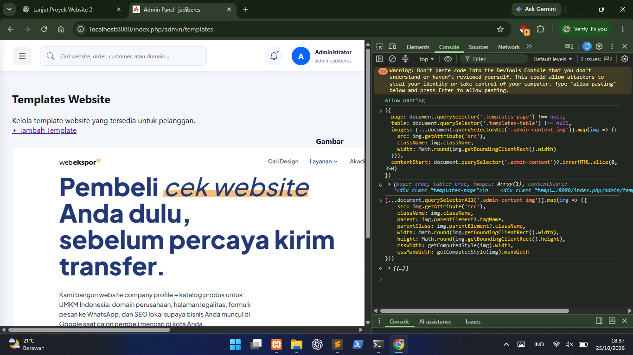Viewport: 633px width, 355px height.
Task: Click the console scroll-lock icon beside clear
Action: point(405,59)
